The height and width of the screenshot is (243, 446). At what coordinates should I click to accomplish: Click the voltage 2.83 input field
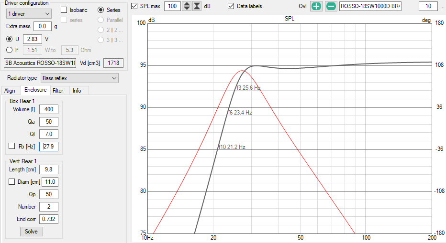pos(33,39)
